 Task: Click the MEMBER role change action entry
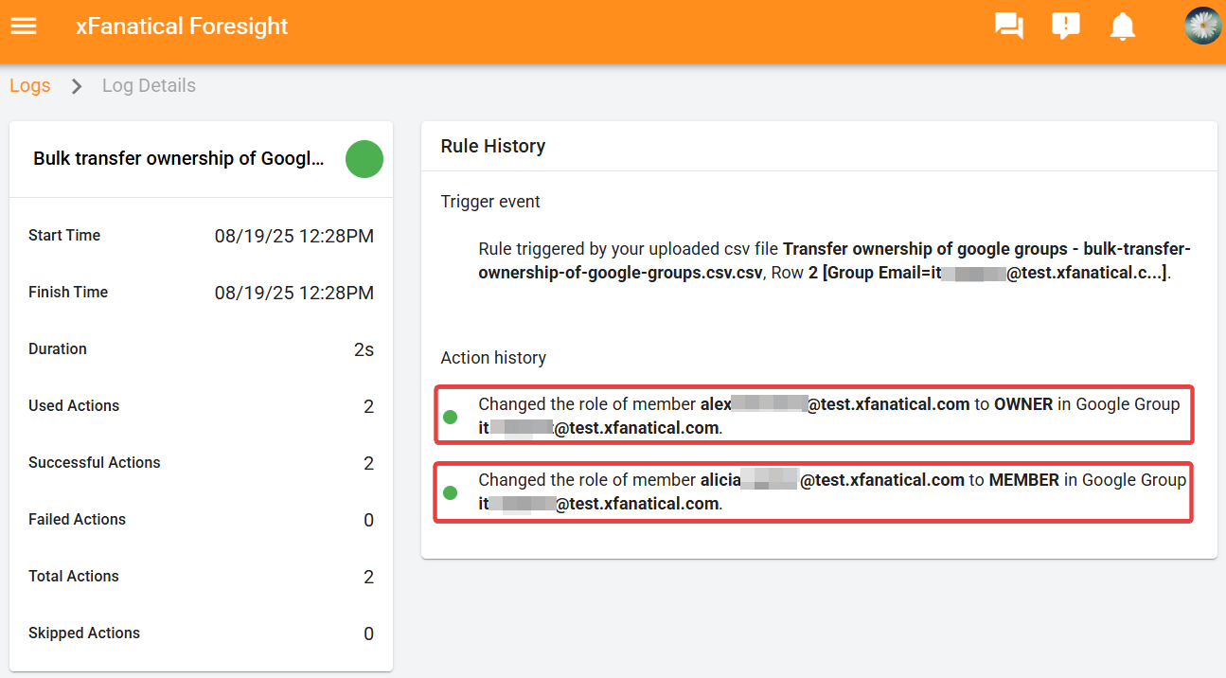(814, 491)
